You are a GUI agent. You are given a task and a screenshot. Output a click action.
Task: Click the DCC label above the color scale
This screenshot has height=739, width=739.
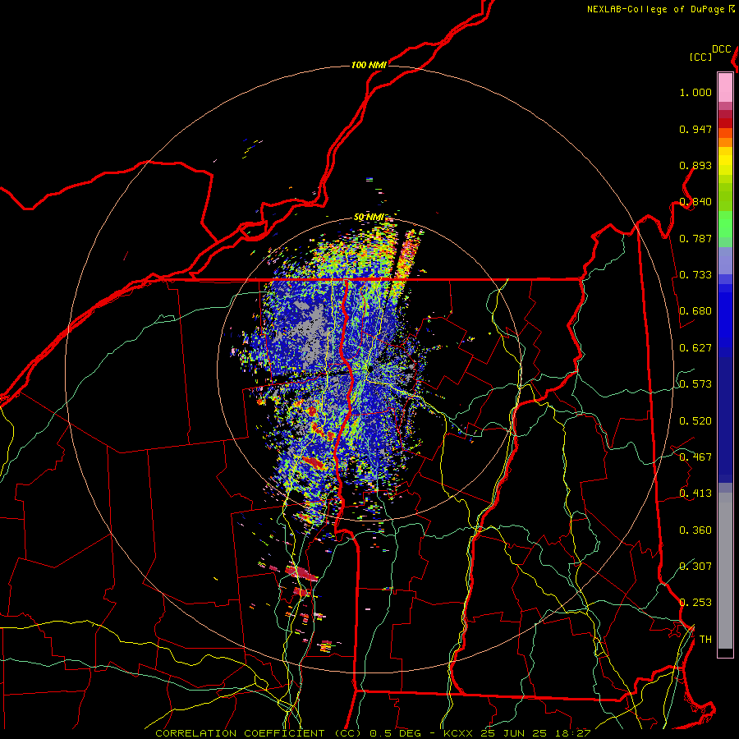click(721, 49)
